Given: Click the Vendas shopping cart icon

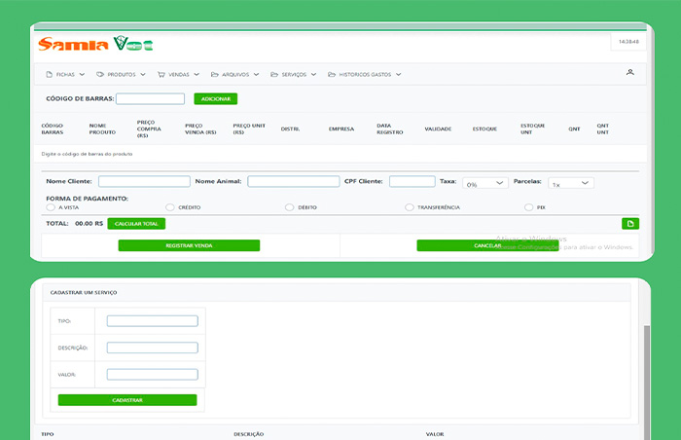Looking at the screenshot, I should point(161,74).
